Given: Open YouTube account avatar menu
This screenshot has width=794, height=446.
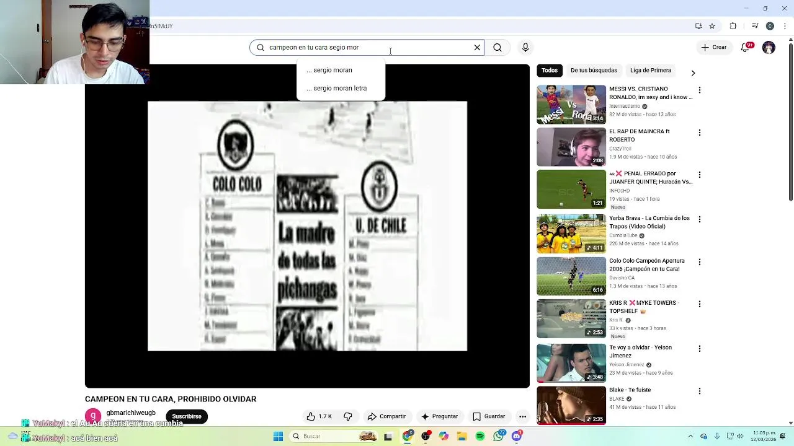Looking at the screenshot, I should tap(769, 48).
